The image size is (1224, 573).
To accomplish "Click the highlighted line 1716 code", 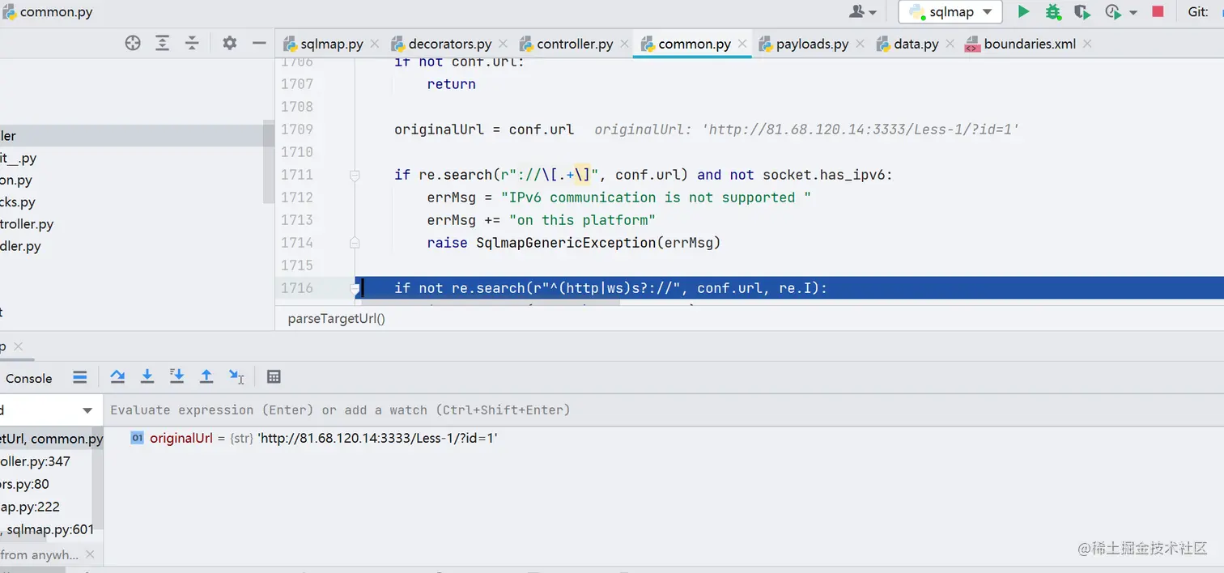I will coord(611,288).
